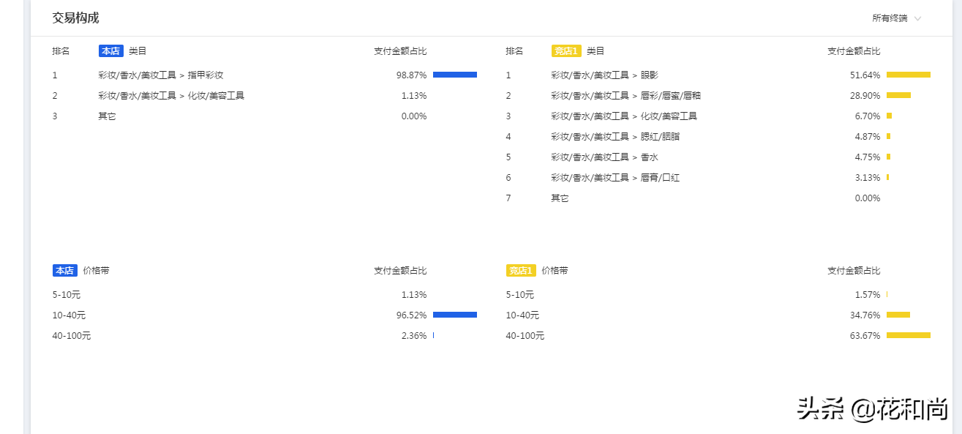Open the 眼影 category entry
The width and height of the screenshot is (962, 434).
[x=607, y=75]
